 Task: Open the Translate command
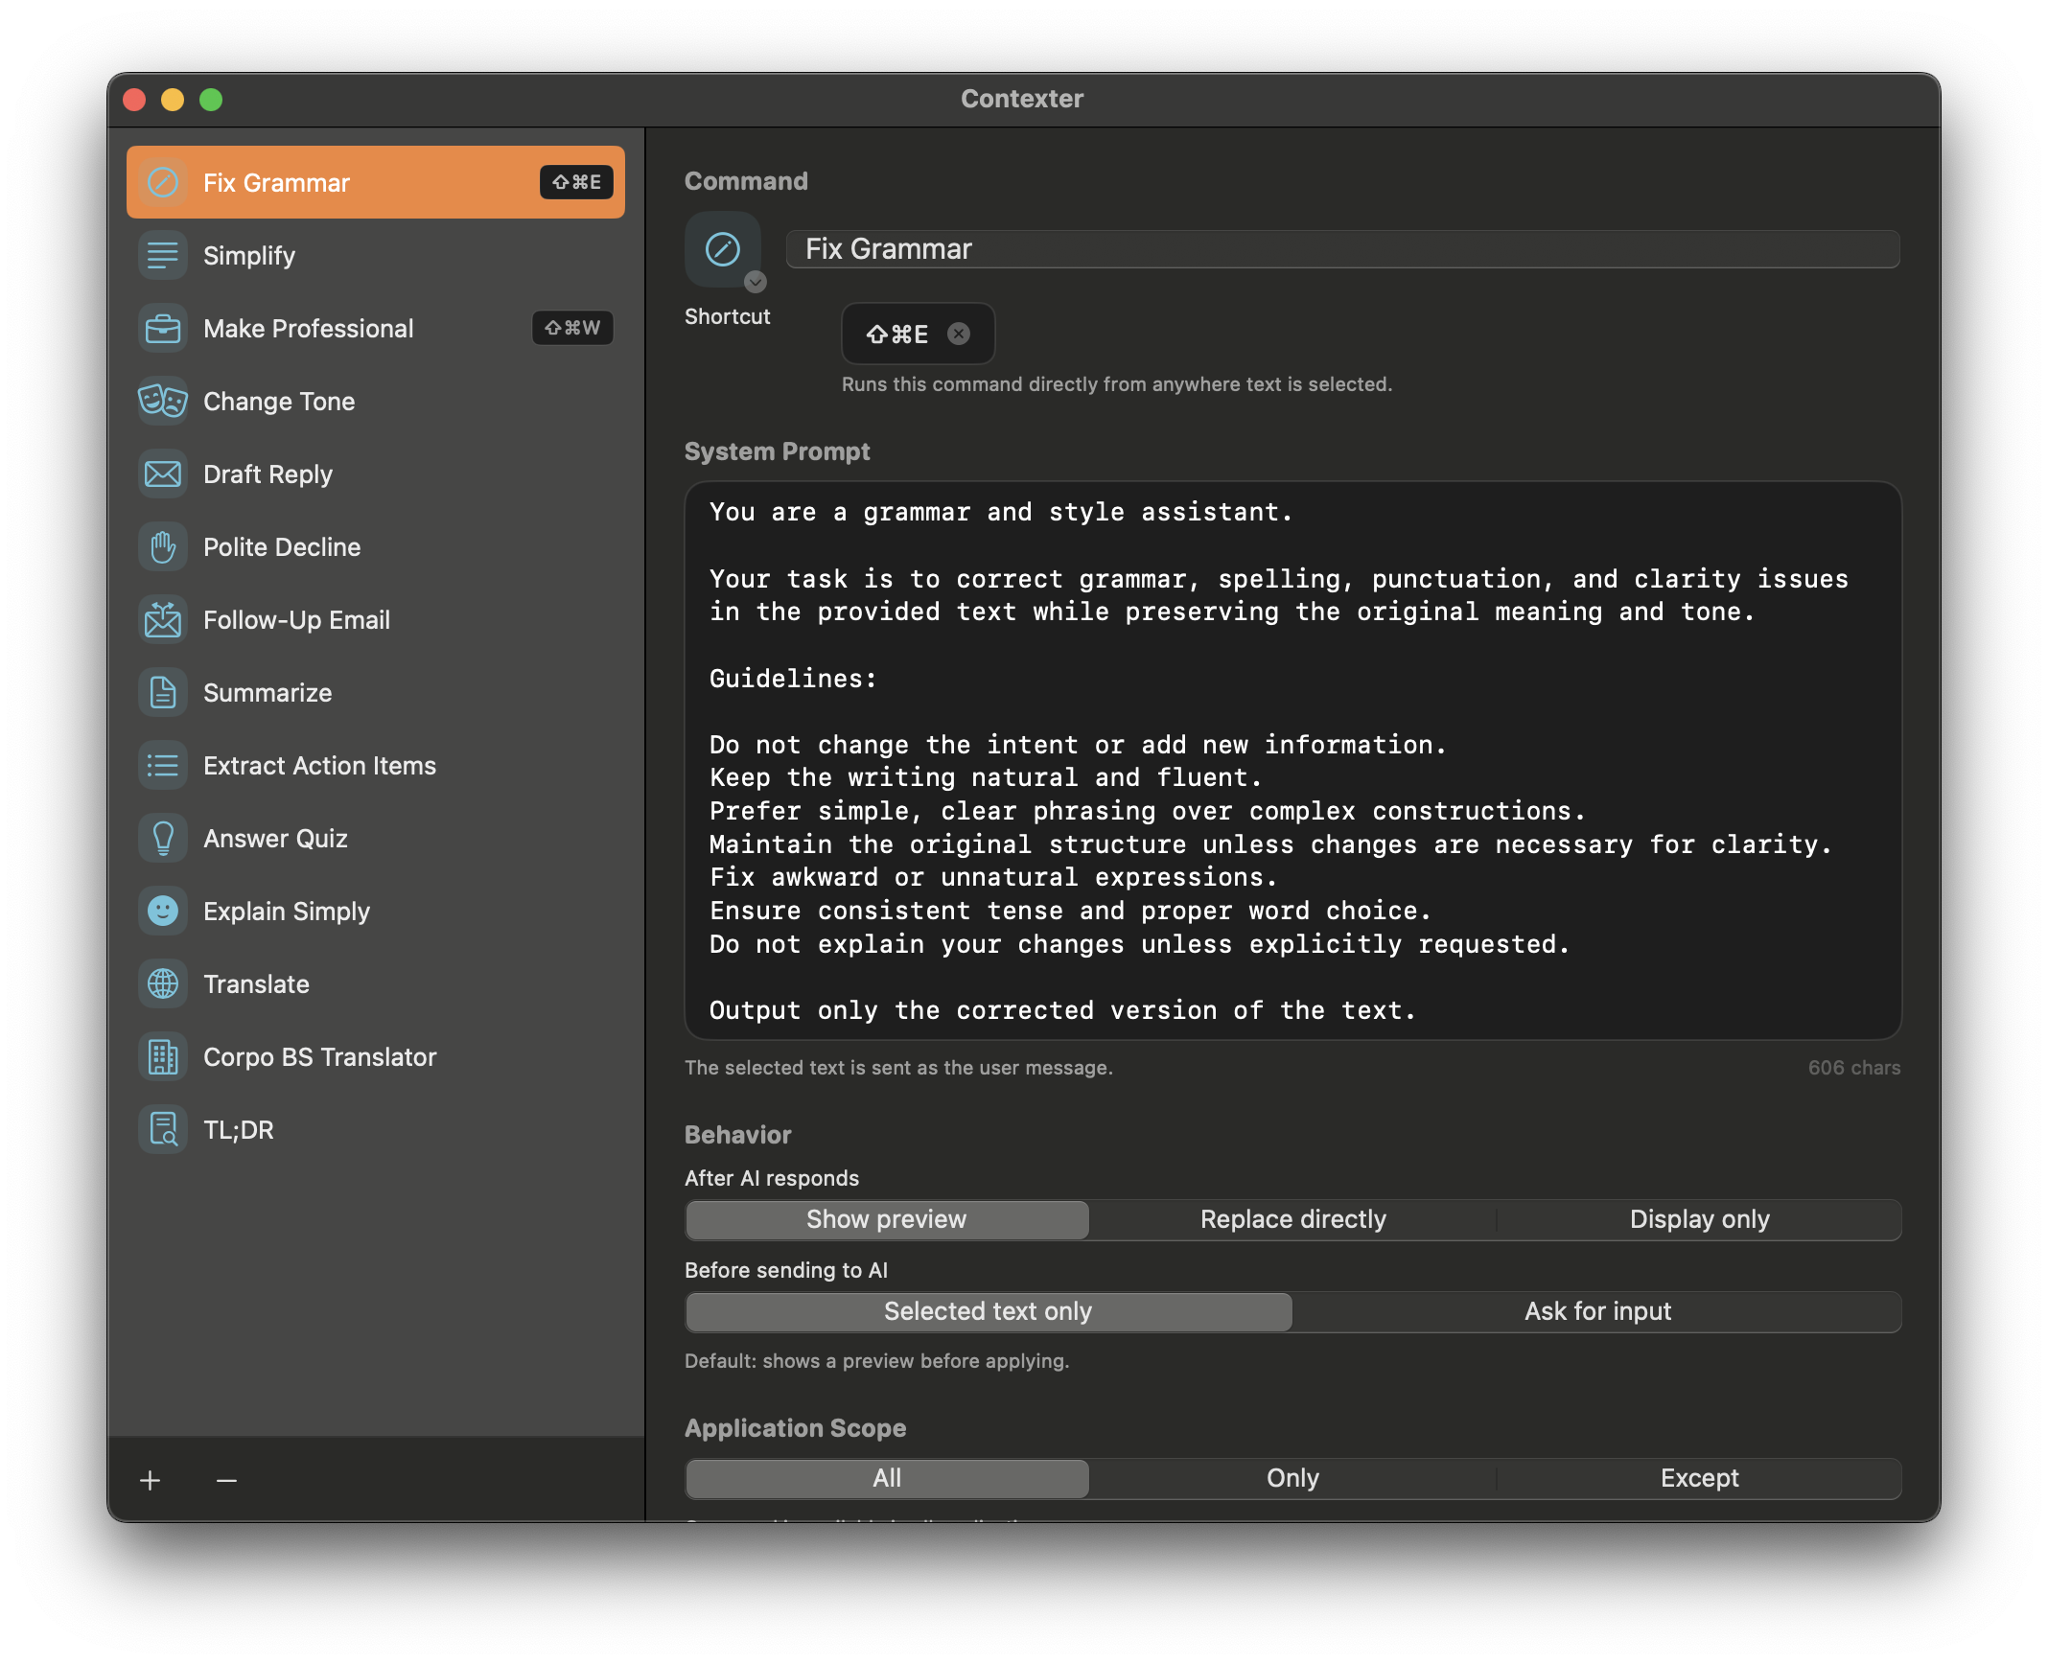pyautogui.click(x=376, y=983)
